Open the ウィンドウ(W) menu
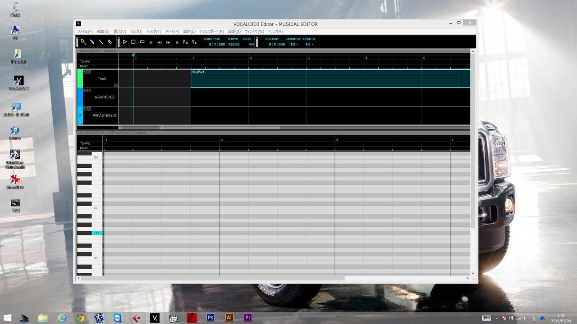Viewport: 577px width, 324px height. click(254, 31)
